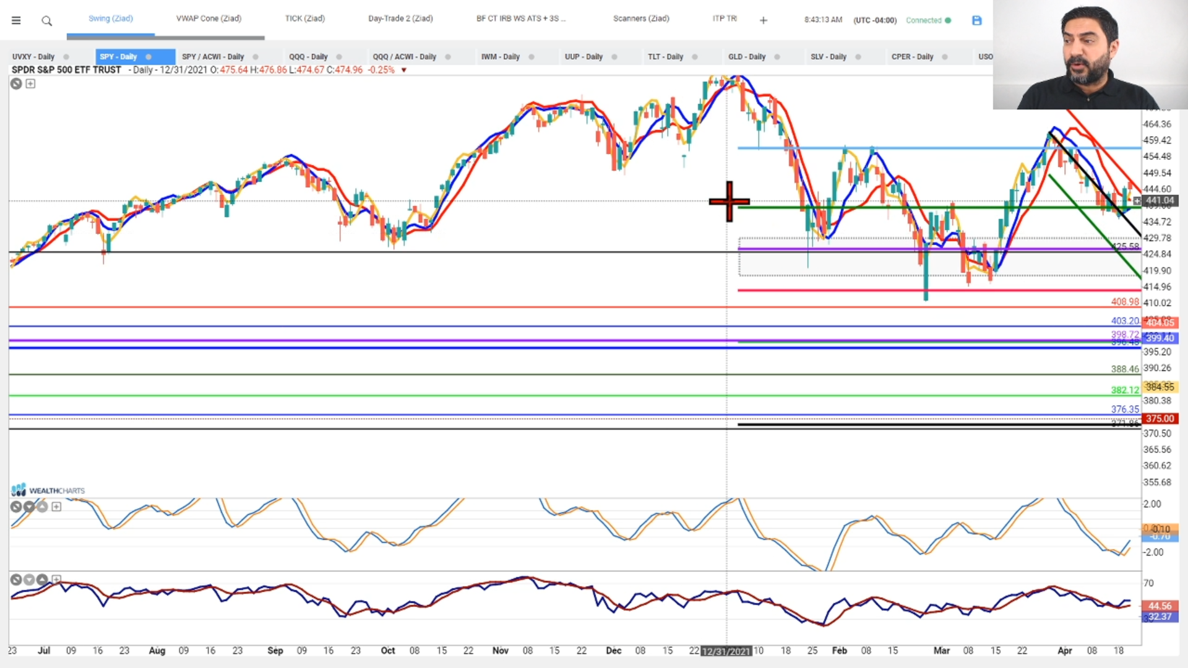The width and height of the screenshot is (1188, 668).
Task: Toggle the link dot on SPY / ACWI tab
Action: click(256, 57)
